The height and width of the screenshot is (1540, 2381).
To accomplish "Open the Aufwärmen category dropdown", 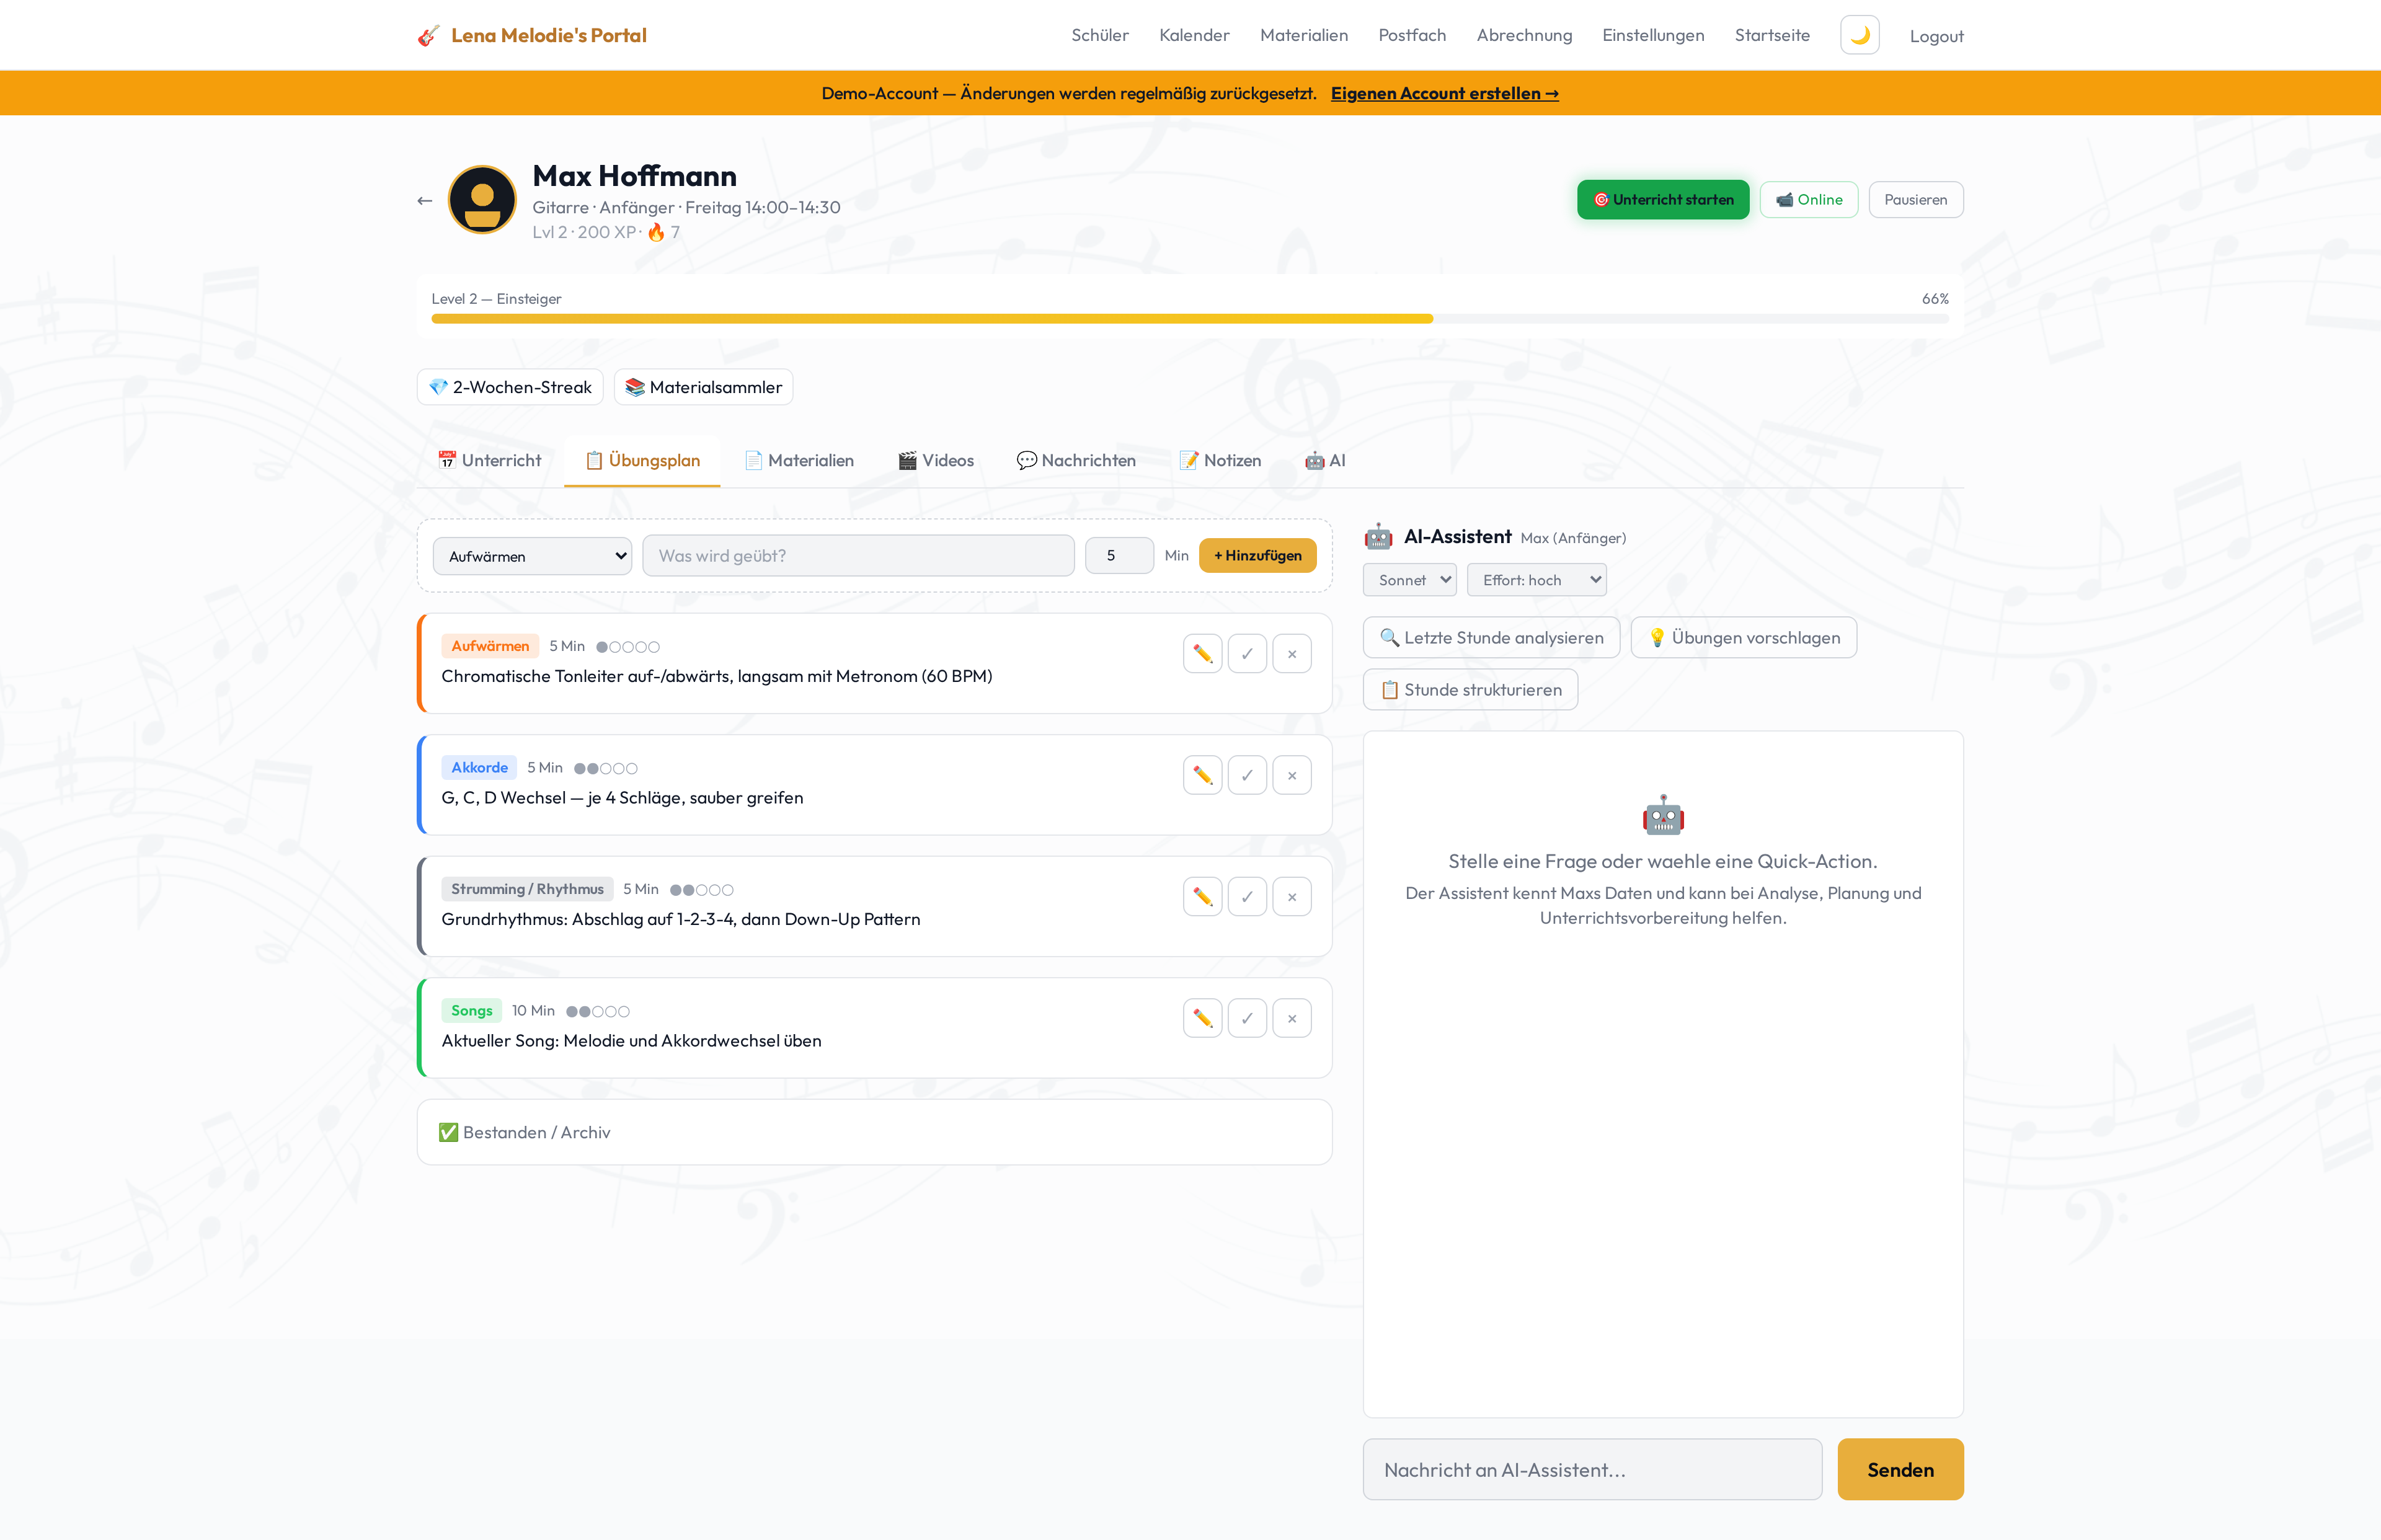I will coord(532,556).
